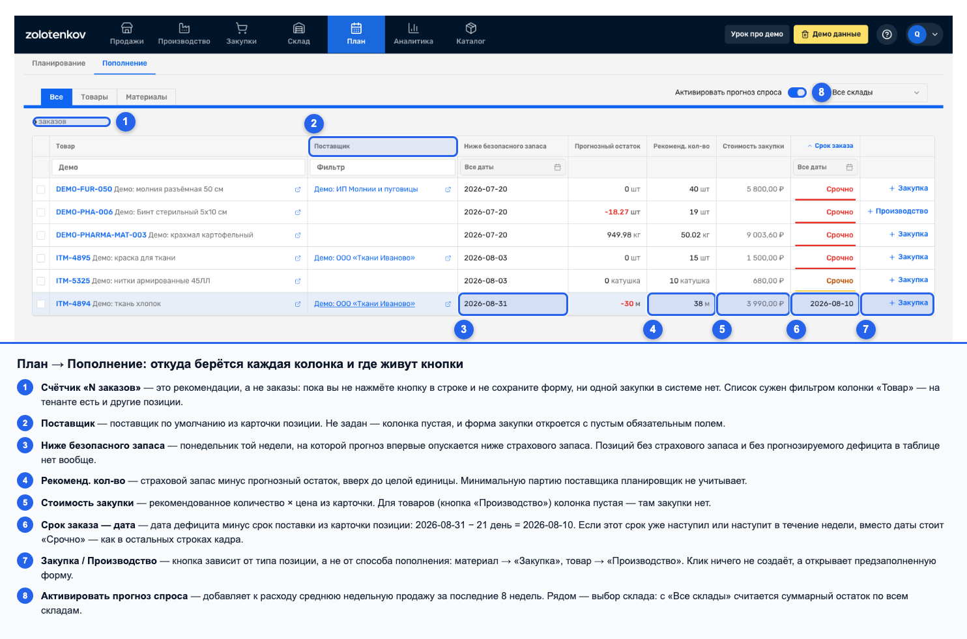The image size is (967, 639).
Task: Open the Производство section icon
Action: tap(184, 28)
